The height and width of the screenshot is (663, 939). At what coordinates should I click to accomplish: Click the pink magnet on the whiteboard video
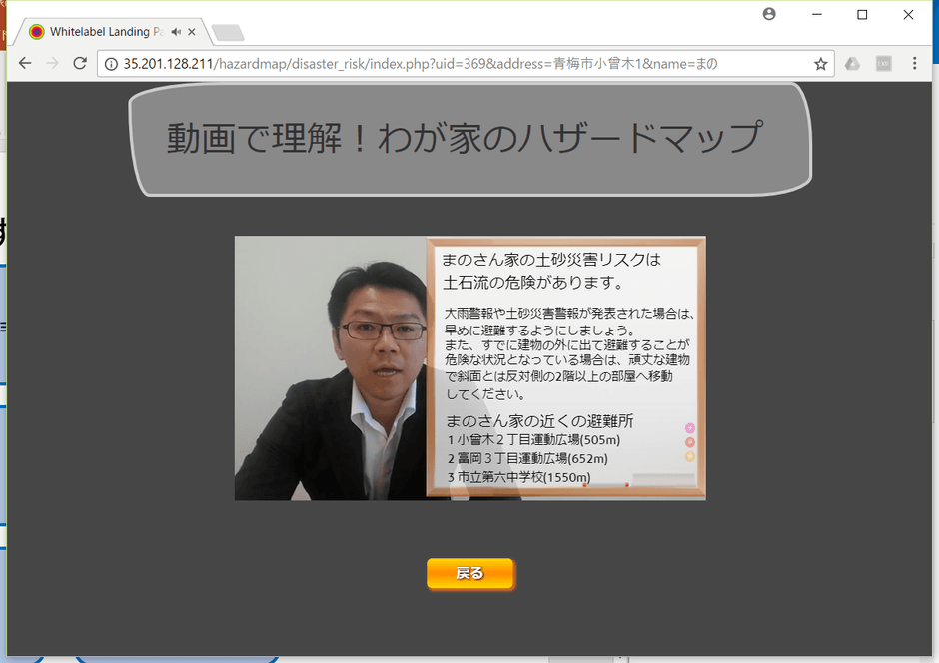point(689,427)
